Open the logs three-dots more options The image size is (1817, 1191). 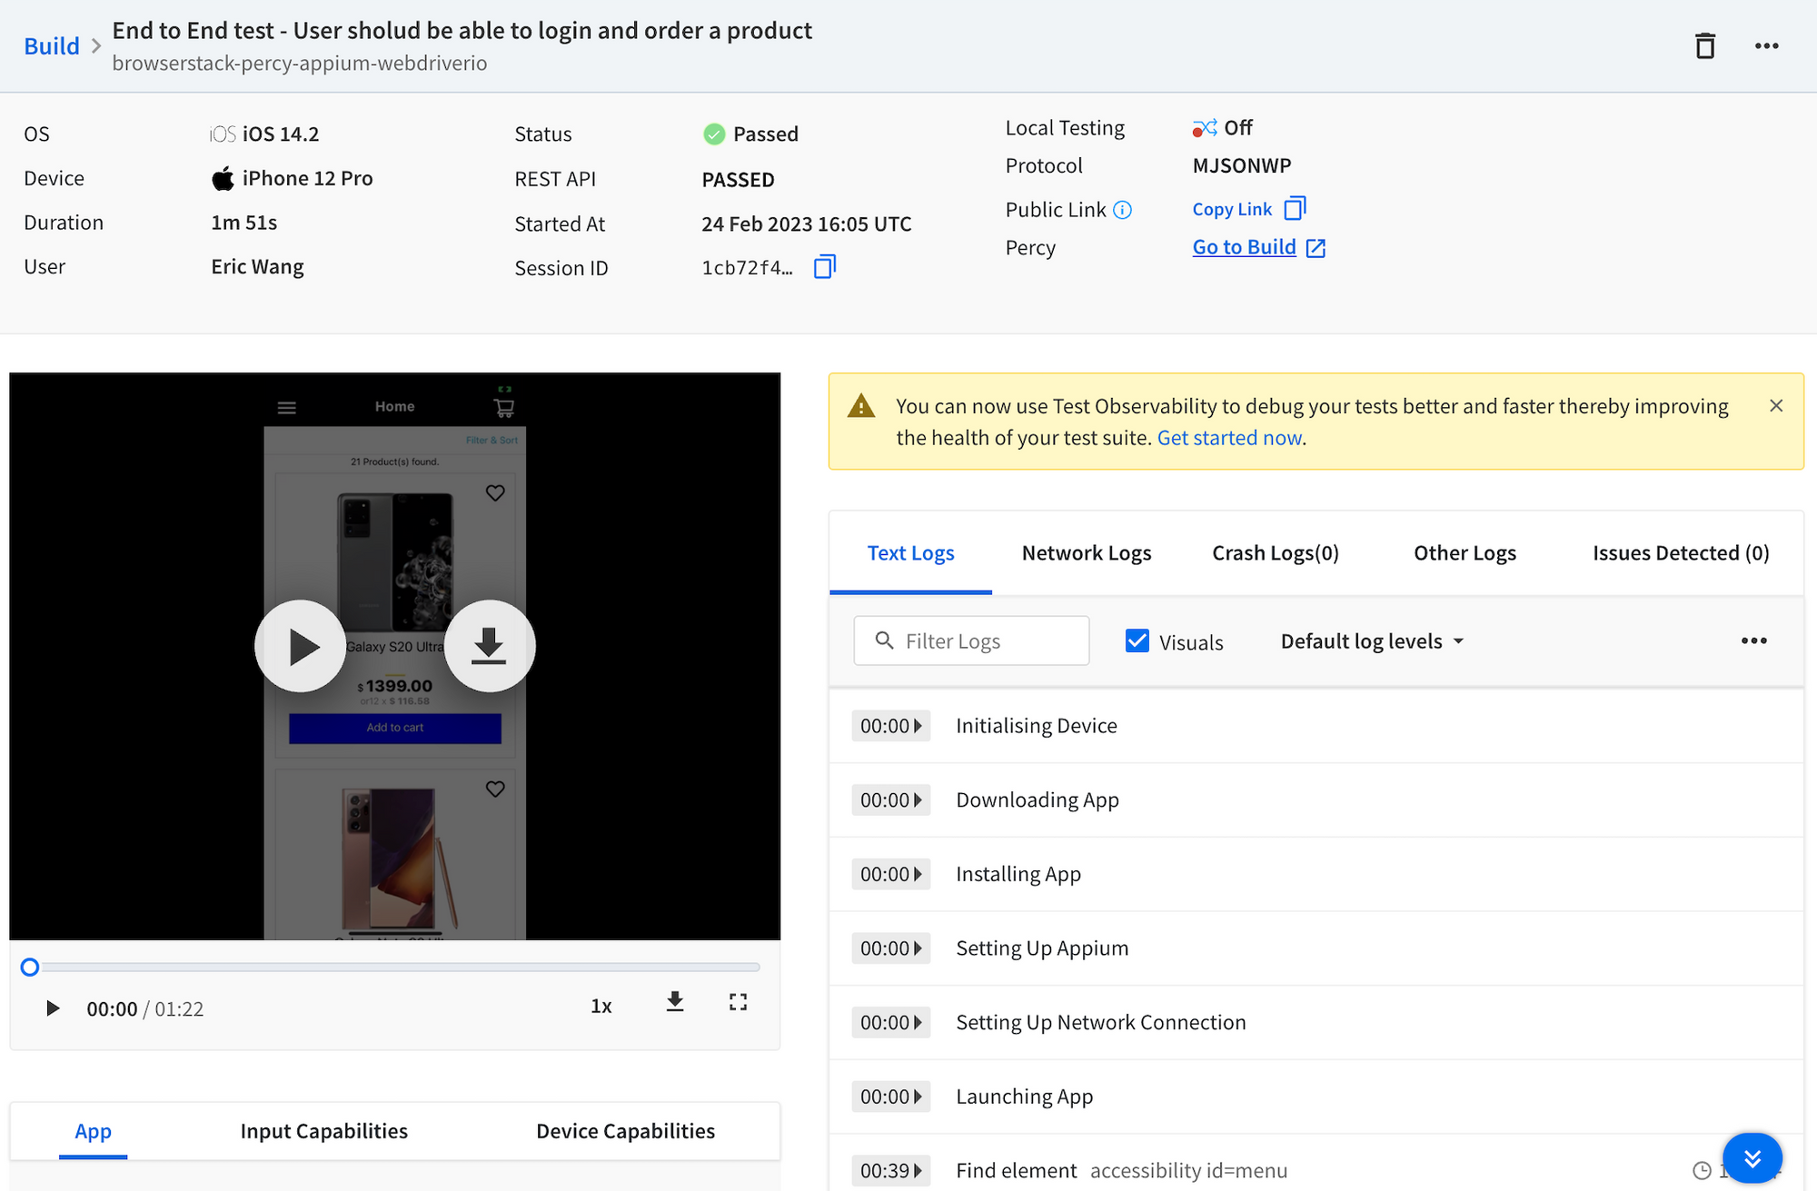tap(1753, 640)
